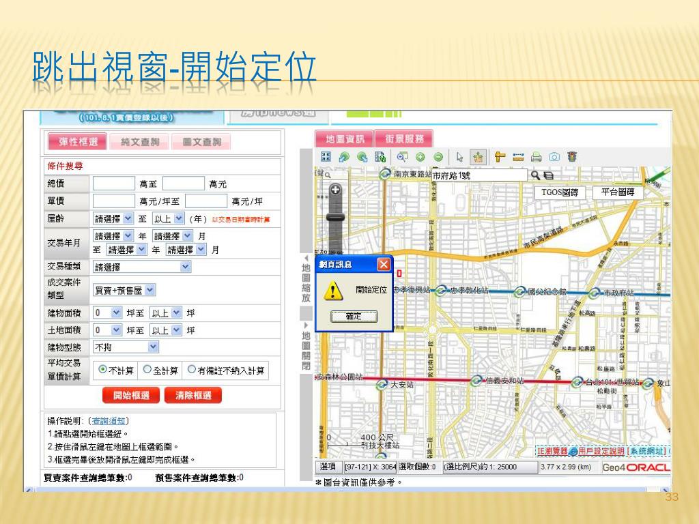Click the red 開始框選 button

[x=131, y=395]
